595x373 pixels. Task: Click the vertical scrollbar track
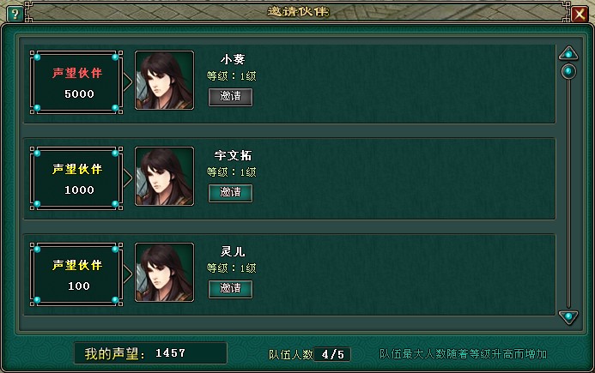point(568,186)
